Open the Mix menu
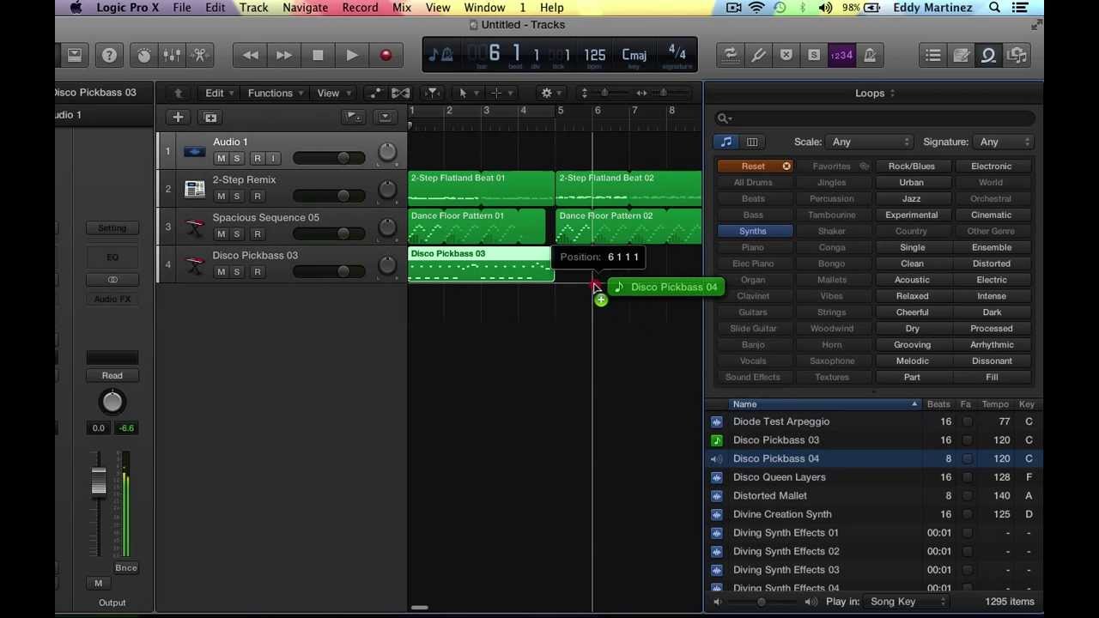The height and width of the screenshot is (618, 1099). click(402, 8)
